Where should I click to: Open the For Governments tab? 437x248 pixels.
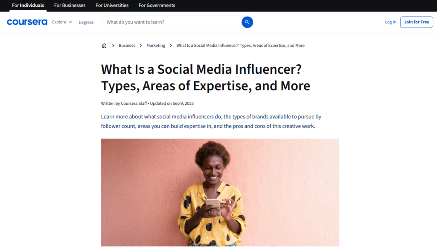click(x=157, y=6)
